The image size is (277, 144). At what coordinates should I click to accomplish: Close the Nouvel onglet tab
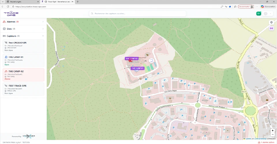pyautogui.click(x=38, y=2)
